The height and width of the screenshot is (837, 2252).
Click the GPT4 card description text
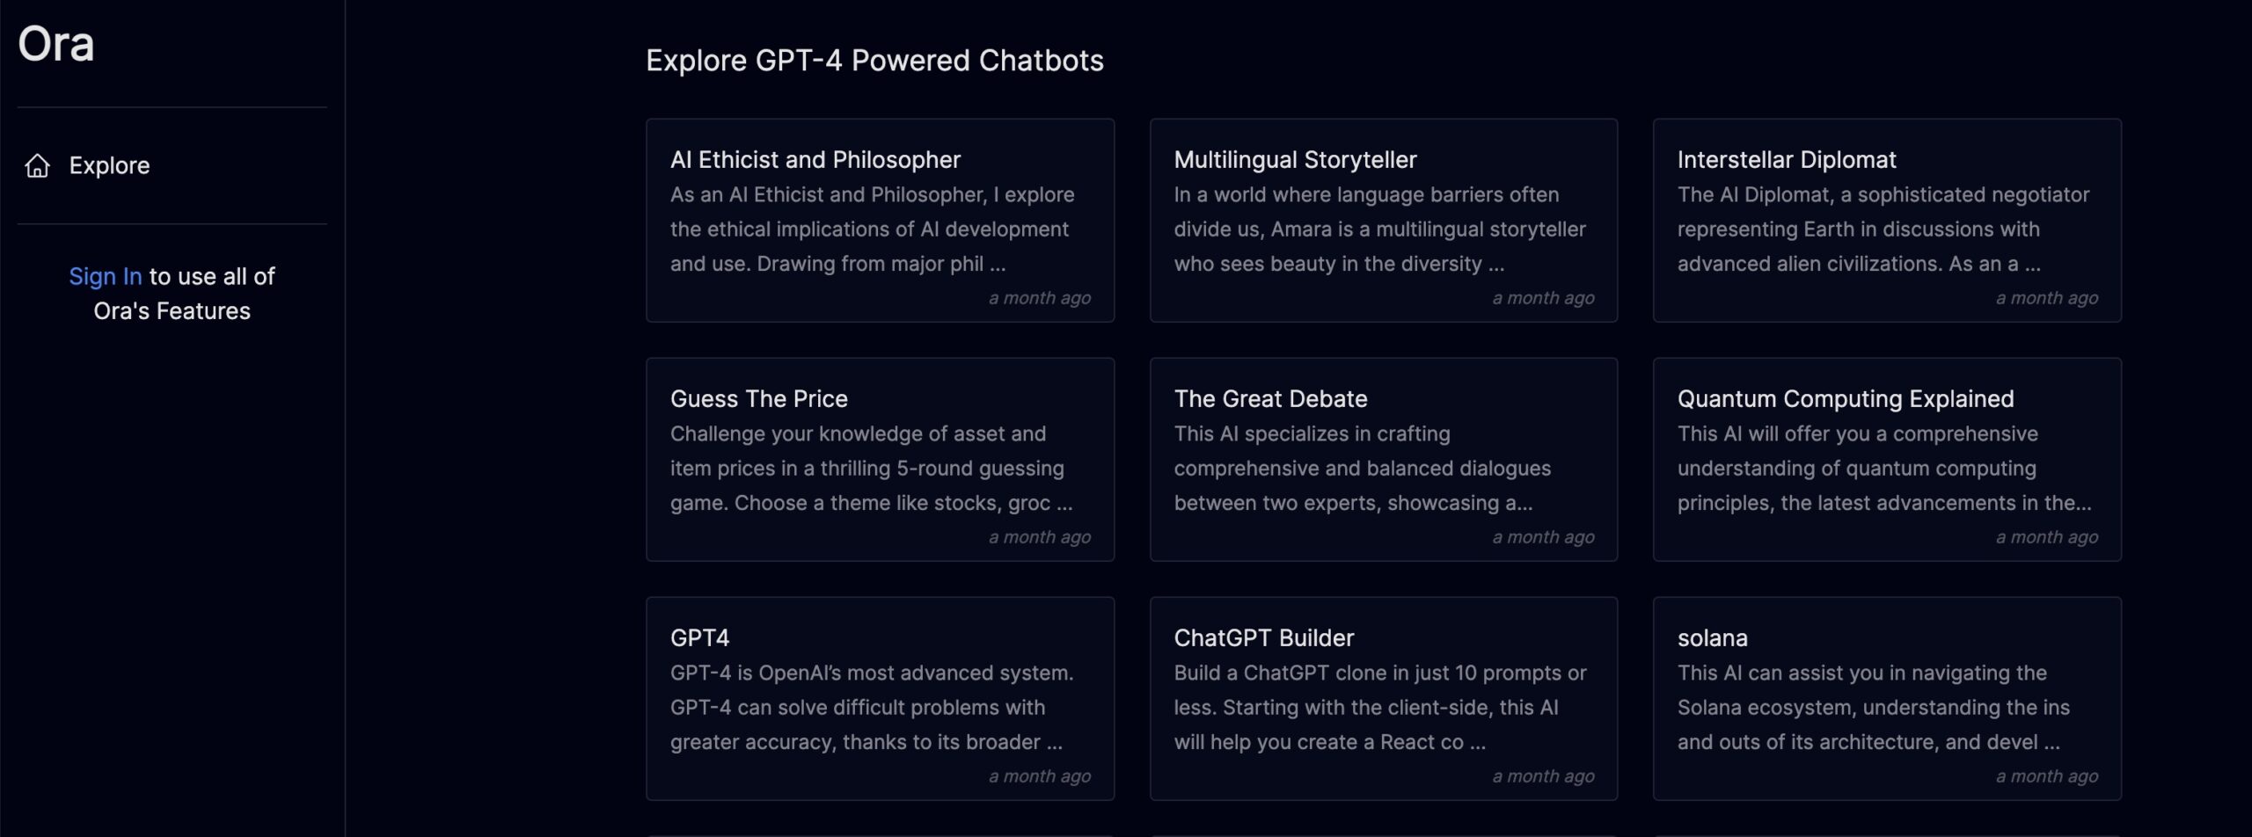pyautogui.click(x=872, y=707)
